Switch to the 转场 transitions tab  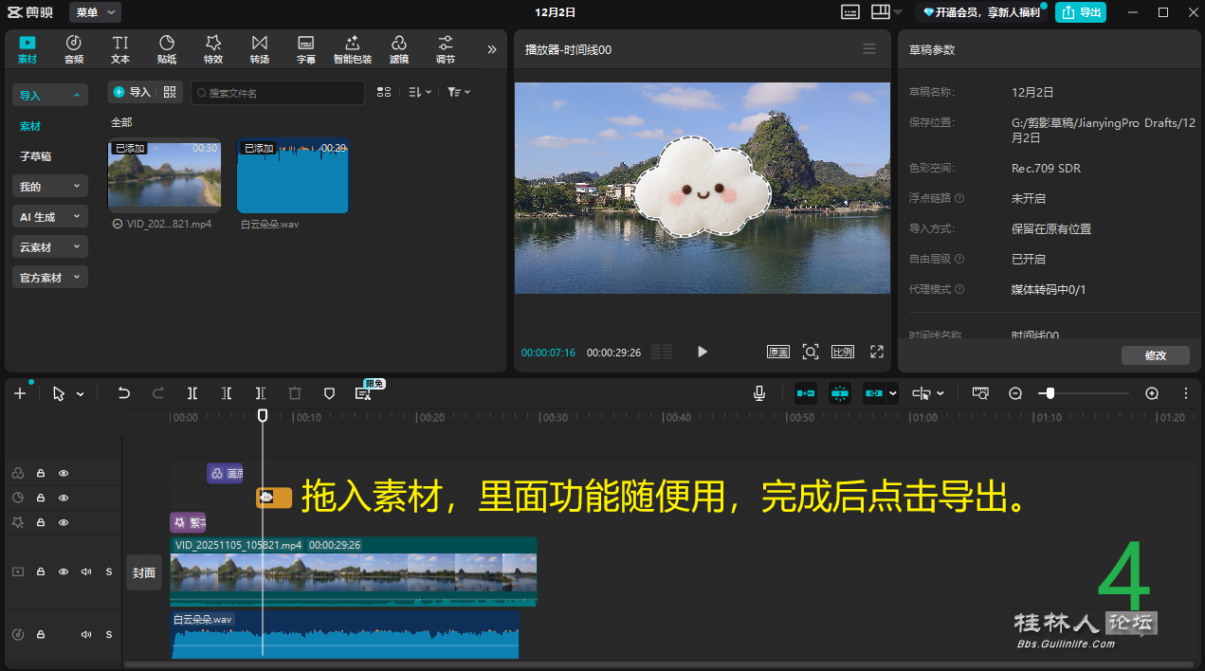pyautogui.click(x=259, y=49)
